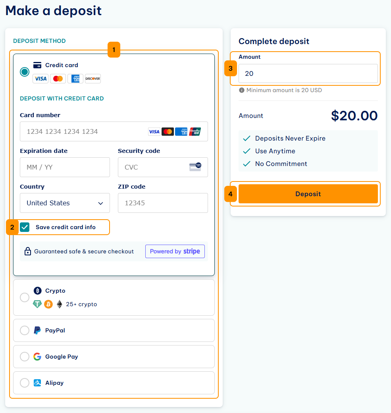Viewport: 391px width, 413px height.
Task: Select the Alipay radio button
Action: pos(25,383)
